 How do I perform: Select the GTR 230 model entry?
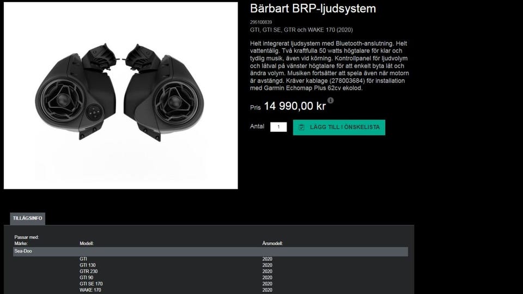pos(88,271)
